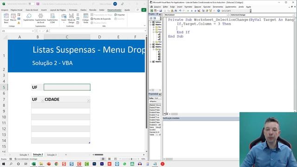Click the Excel horizontal scrollbar thumb
297x167 pixels.
[x=99, y=154]
